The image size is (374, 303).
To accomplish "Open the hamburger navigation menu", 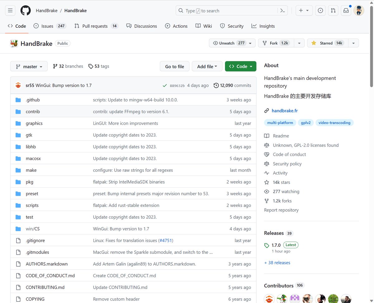I will pos(10,11).
